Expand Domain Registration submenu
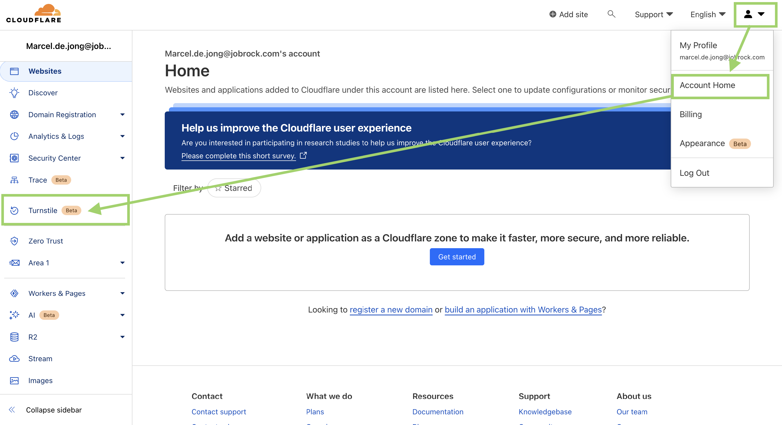 point(122,115)
